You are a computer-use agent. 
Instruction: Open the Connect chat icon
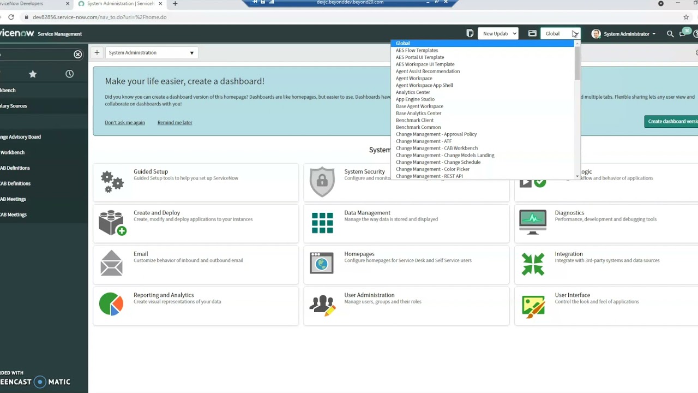[683, 34]
